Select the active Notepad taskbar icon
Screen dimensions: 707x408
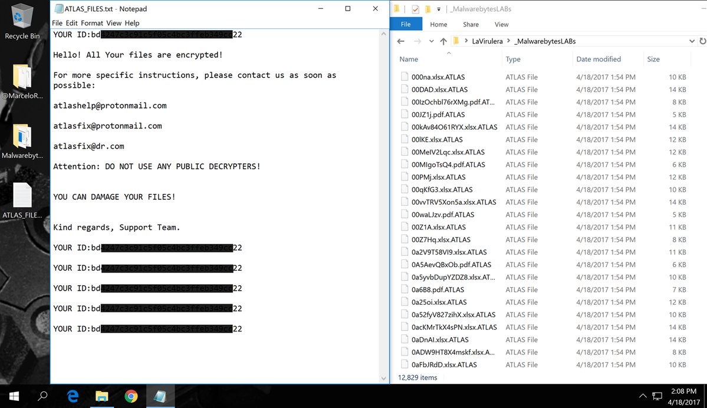coord(160,396)
